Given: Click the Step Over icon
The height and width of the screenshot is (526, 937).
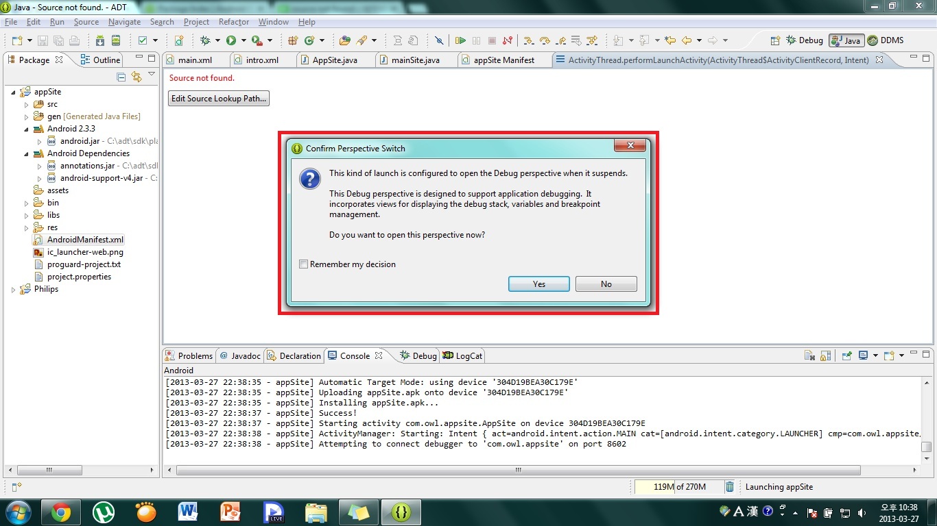Looking at the screenshot, I should click(x=545, y=40).
